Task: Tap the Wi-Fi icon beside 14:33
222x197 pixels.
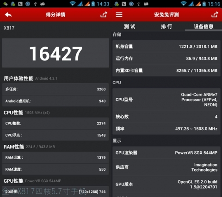Action: tap(73, 4)
